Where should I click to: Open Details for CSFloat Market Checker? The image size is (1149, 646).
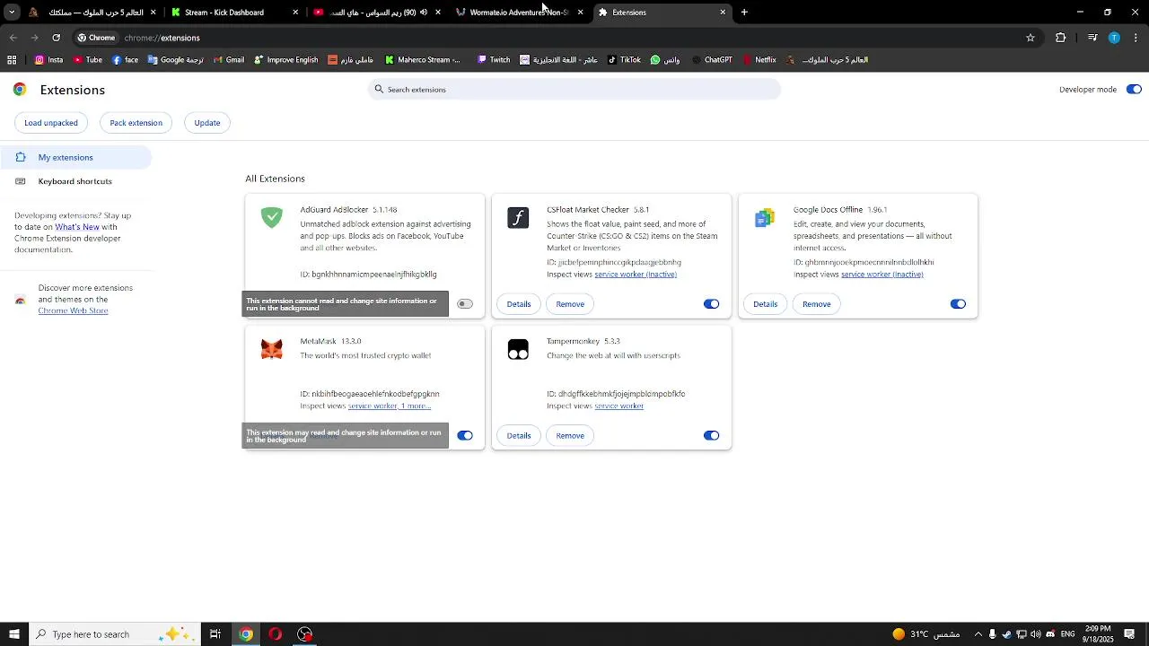point(519,304)
